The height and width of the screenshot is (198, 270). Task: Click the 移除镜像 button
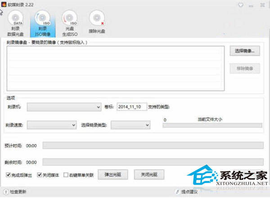coord(245,68)
